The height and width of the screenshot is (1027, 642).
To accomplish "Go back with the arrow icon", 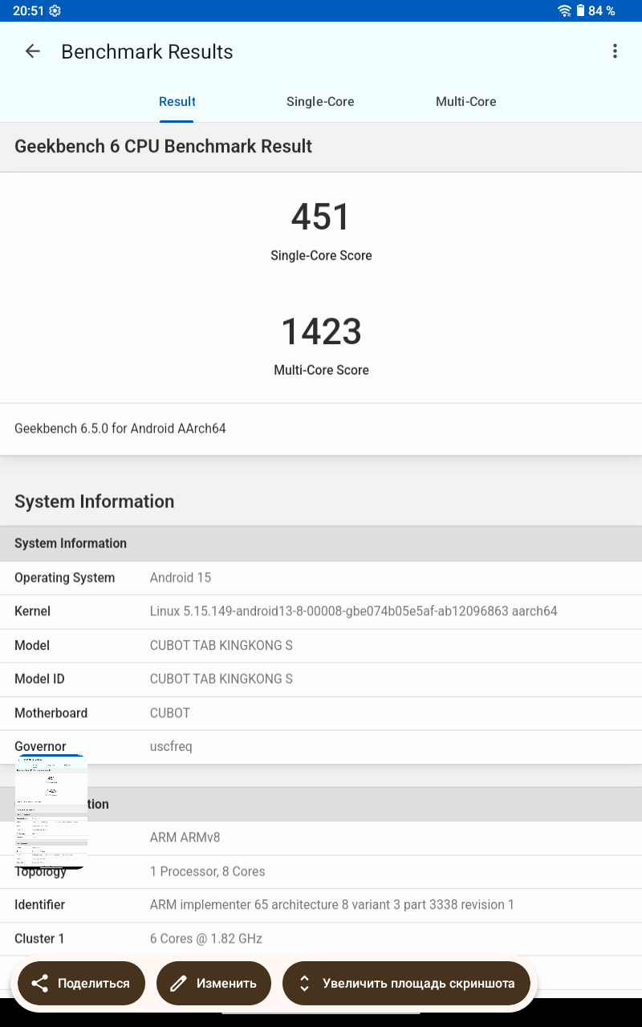I will coord(32,51).
